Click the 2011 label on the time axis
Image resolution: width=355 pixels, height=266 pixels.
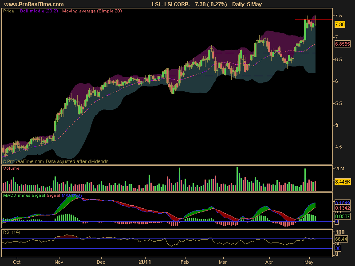(145, 262)
